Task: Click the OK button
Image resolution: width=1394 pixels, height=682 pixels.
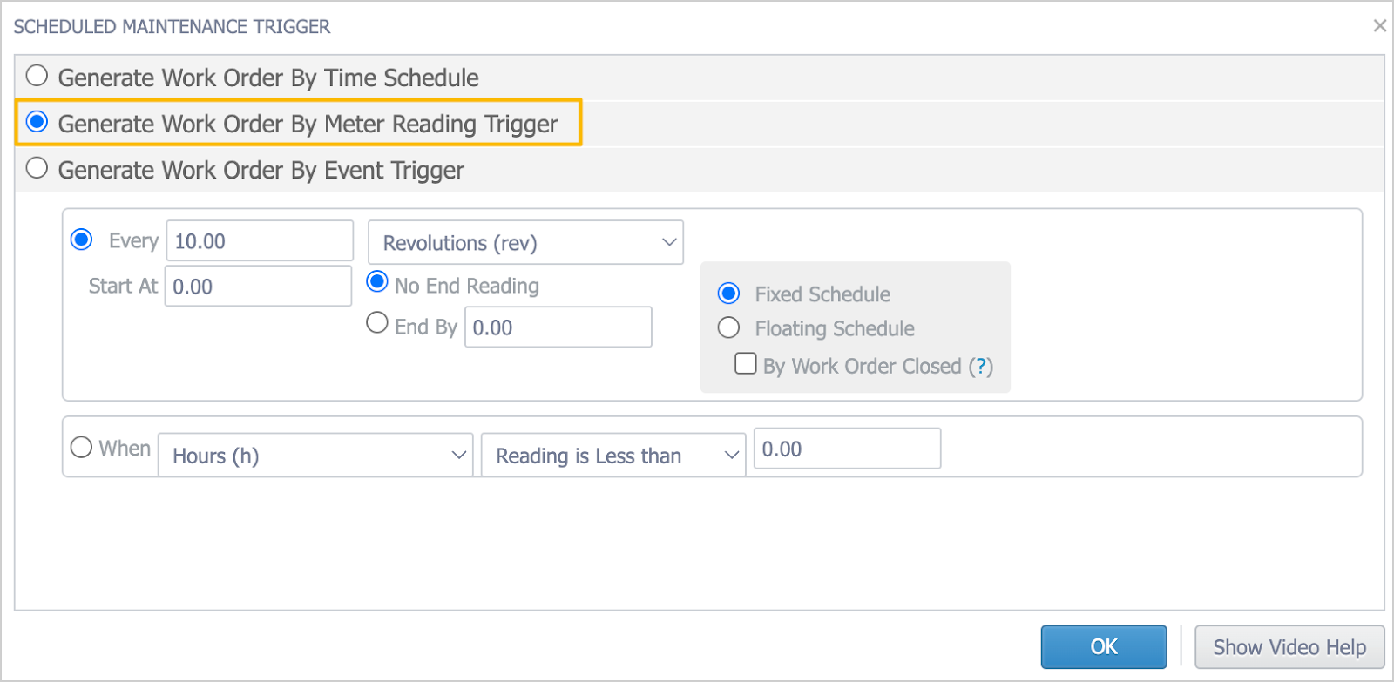Action: click(1103, 646)
